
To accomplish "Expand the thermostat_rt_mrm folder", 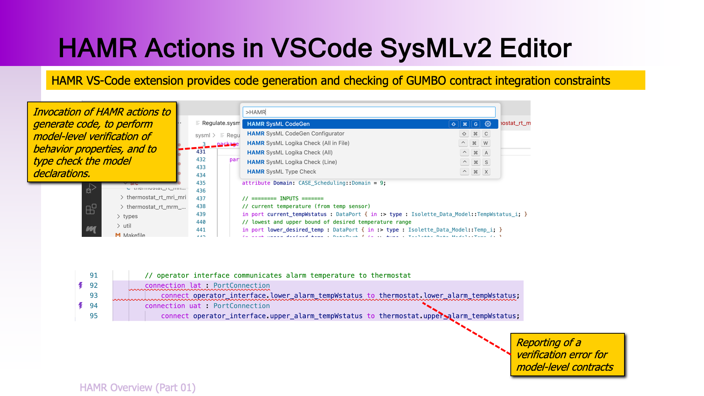I will point(122,207).
